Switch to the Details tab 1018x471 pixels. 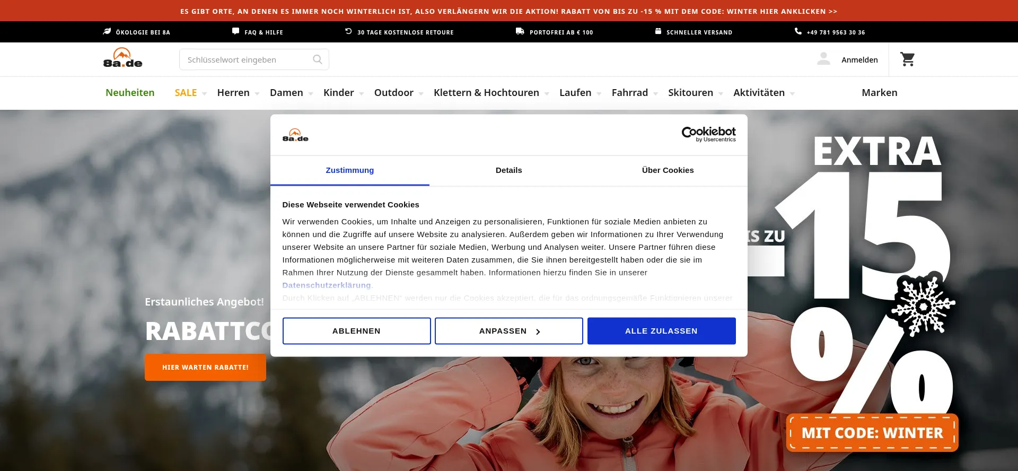(509, 170)
